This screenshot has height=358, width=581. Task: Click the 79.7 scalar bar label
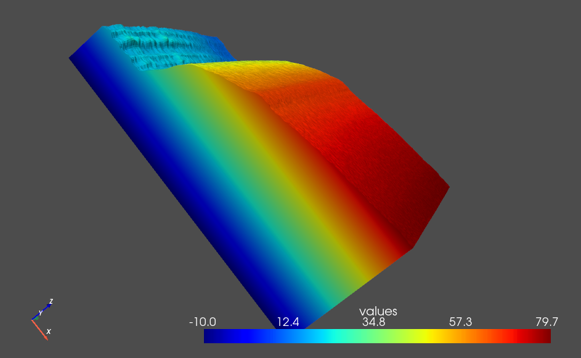point(546,322)
